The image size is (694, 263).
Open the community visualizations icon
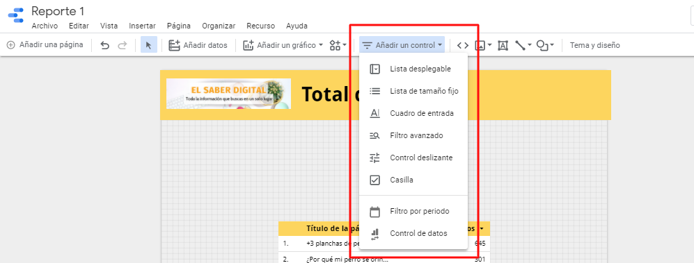[x=338, y=45]
